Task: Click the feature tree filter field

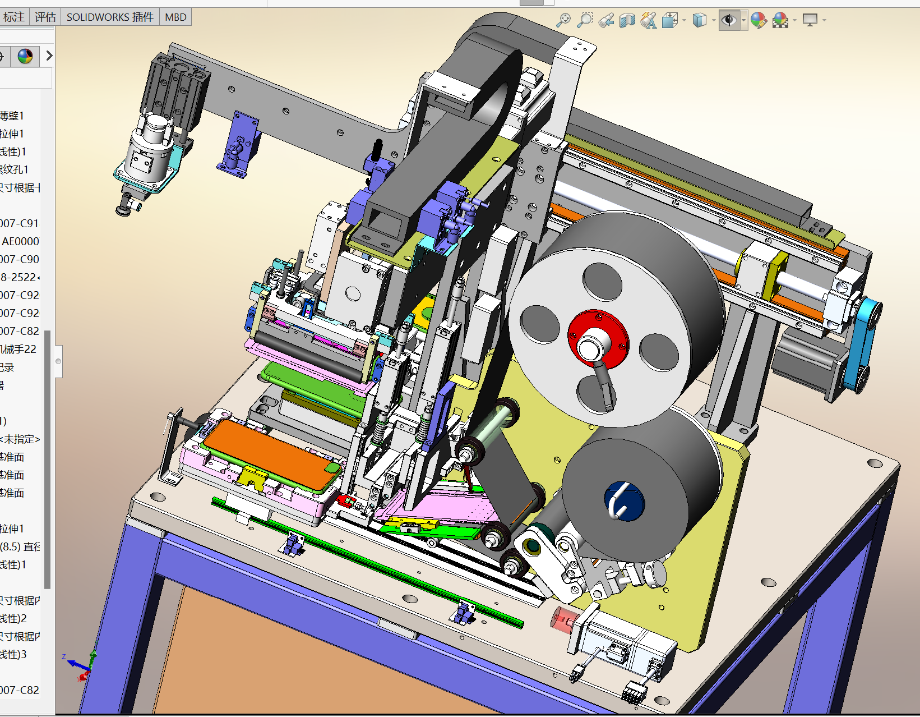Action: pyautogui.click(x=26, y=77)
